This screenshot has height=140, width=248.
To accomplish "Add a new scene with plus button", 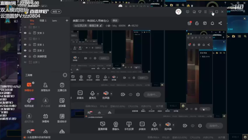I will (67, 21).
